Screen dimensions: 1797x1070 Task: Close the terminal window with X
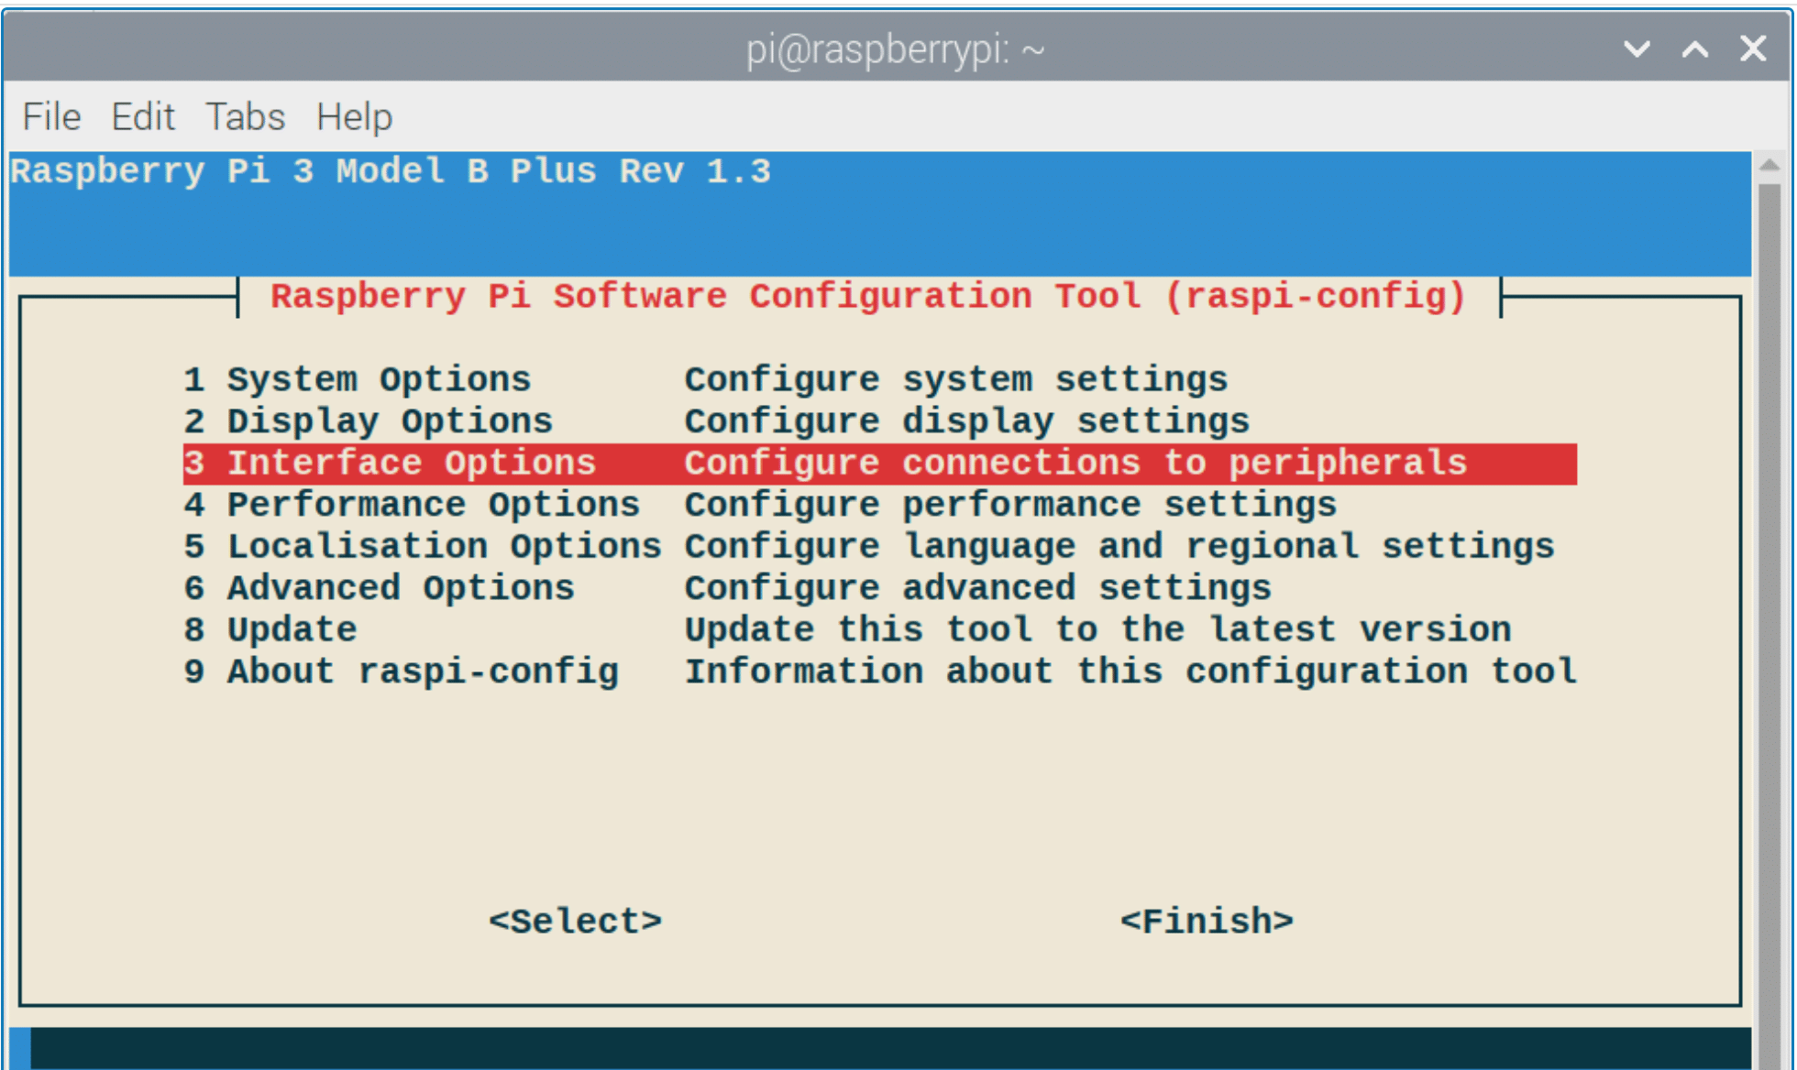[x=1753, y=49]
